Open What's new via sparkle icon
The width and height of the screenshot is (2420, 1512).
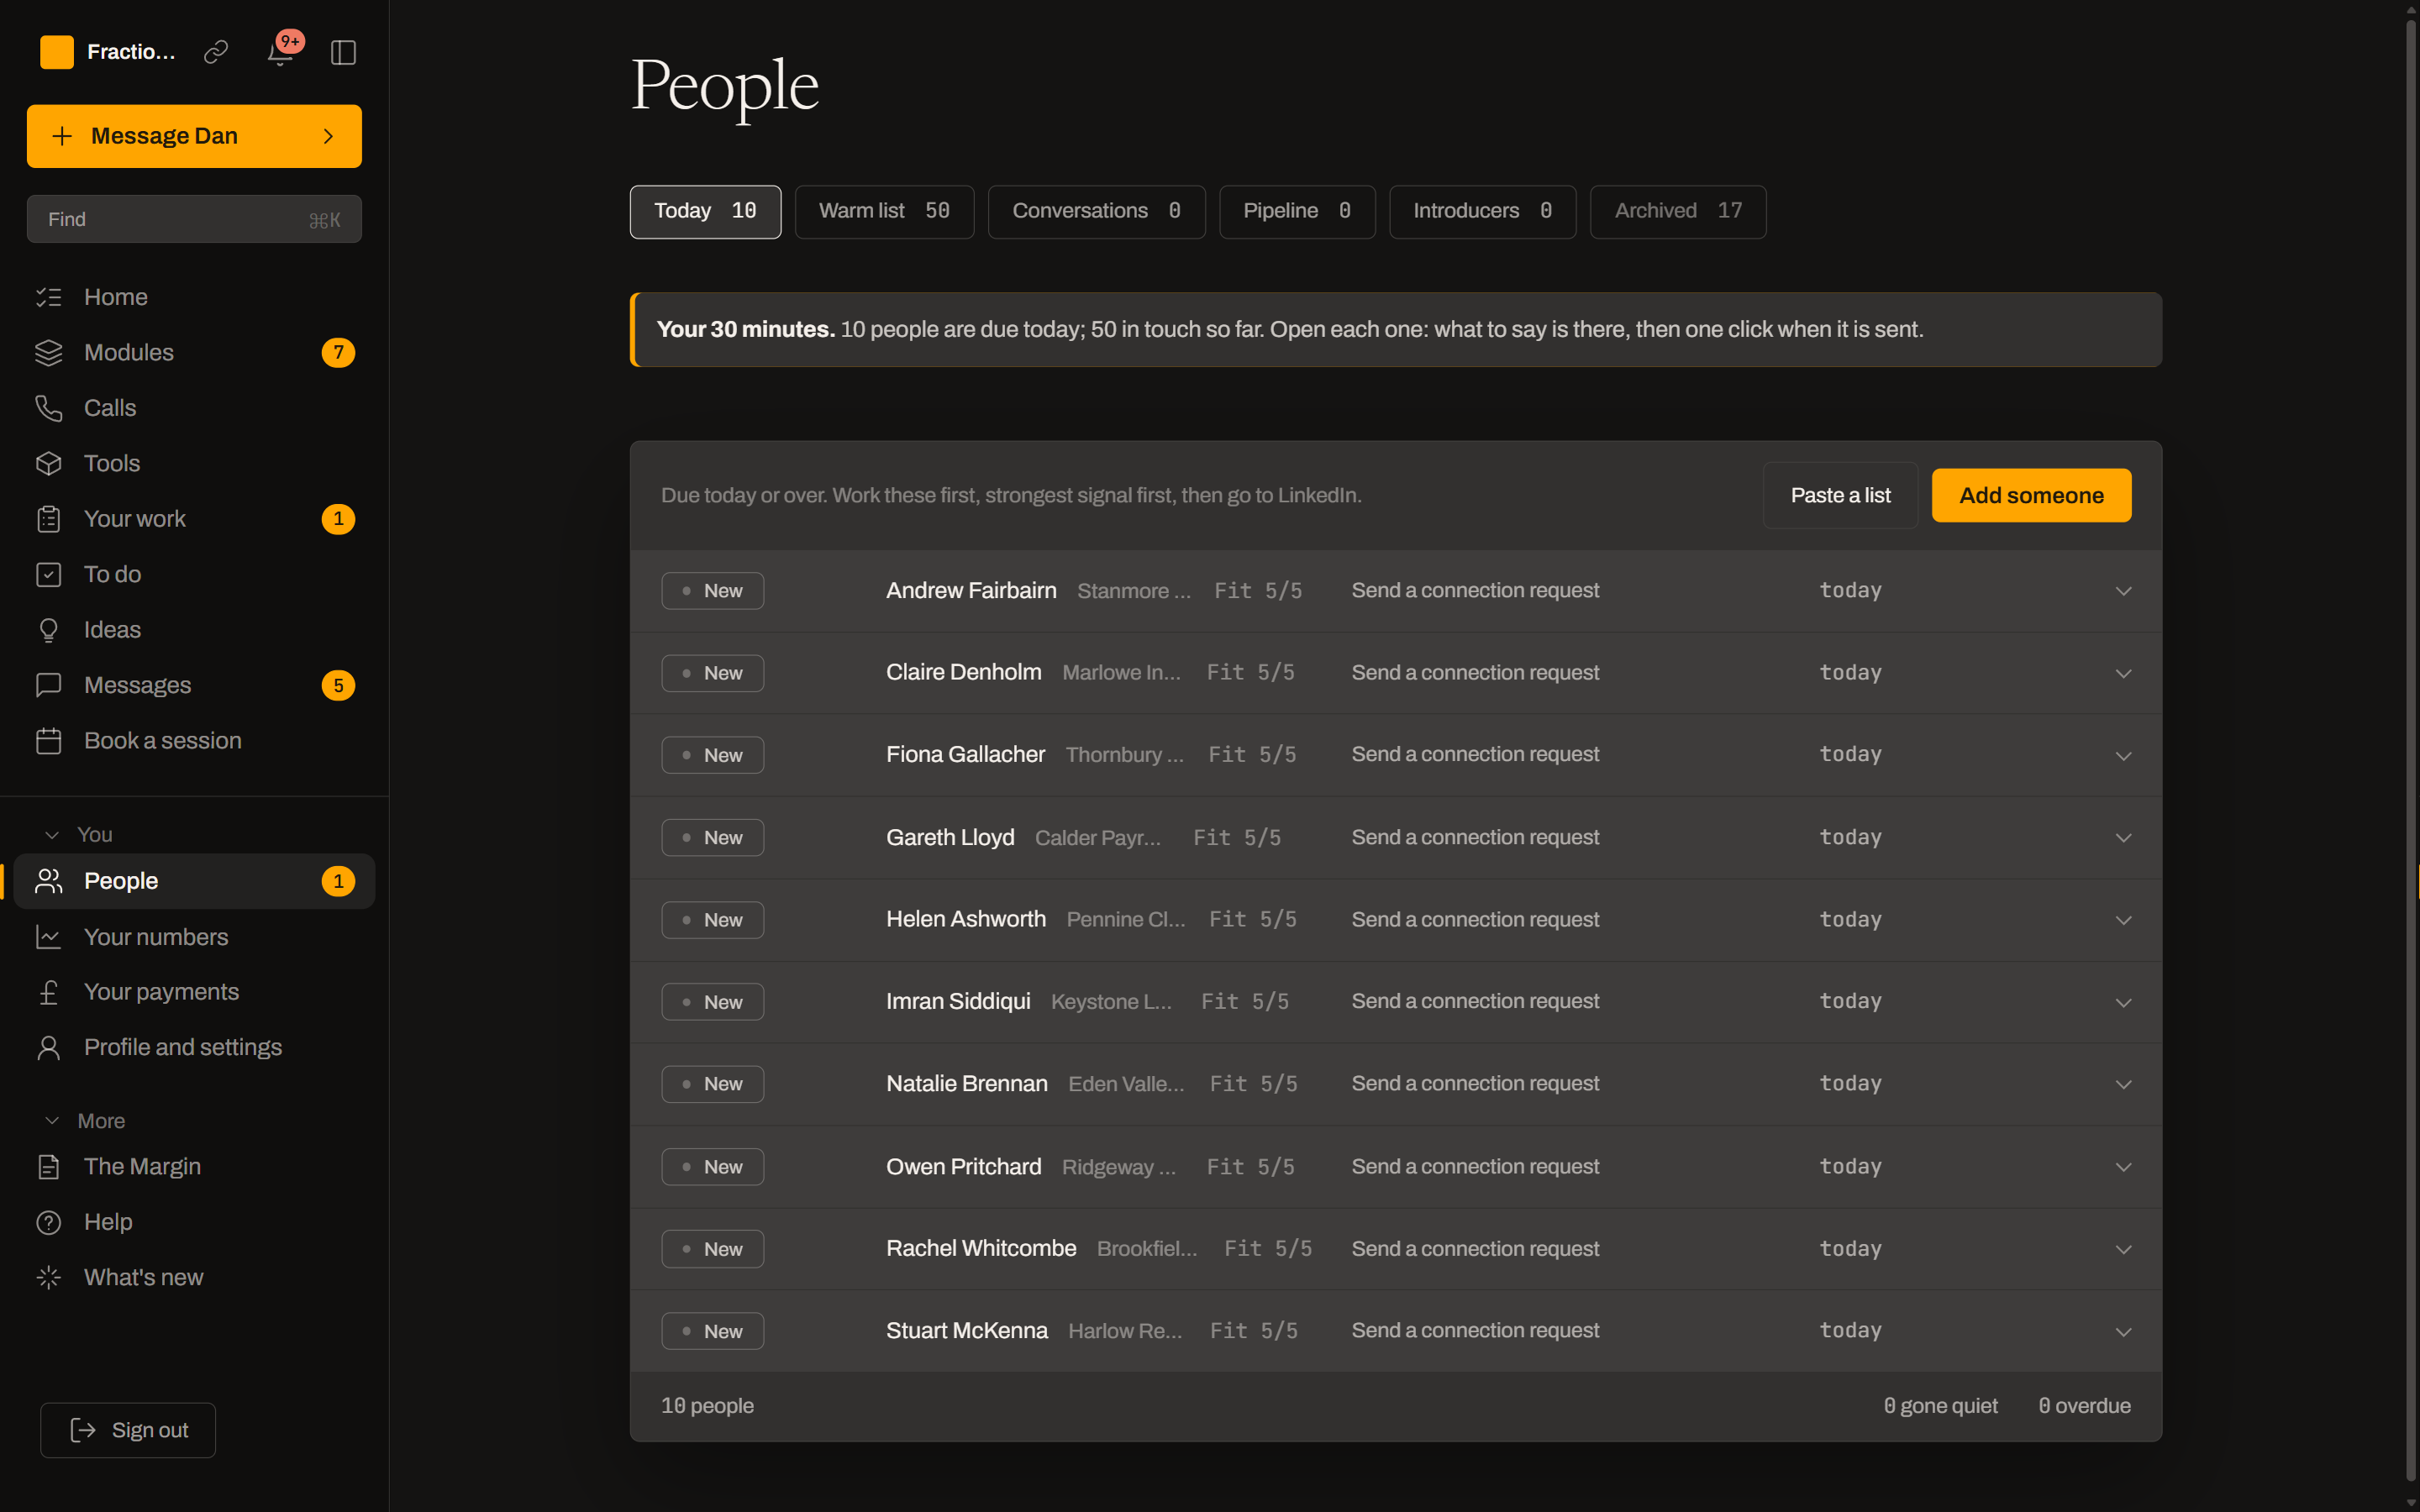click(49, 1277)
